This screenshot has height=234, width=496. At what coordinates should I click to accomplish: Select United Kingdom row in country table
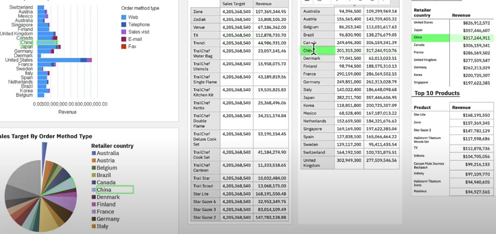350,163
